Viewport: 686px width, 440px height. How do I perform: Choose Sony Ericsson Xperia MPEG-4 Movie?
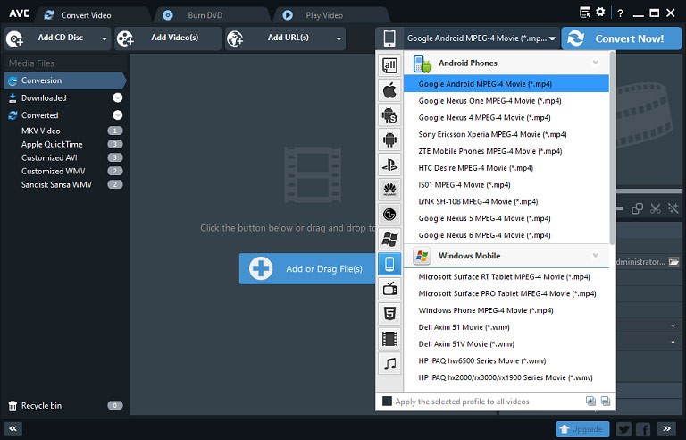pyautogui.click(x=506, y=134)
